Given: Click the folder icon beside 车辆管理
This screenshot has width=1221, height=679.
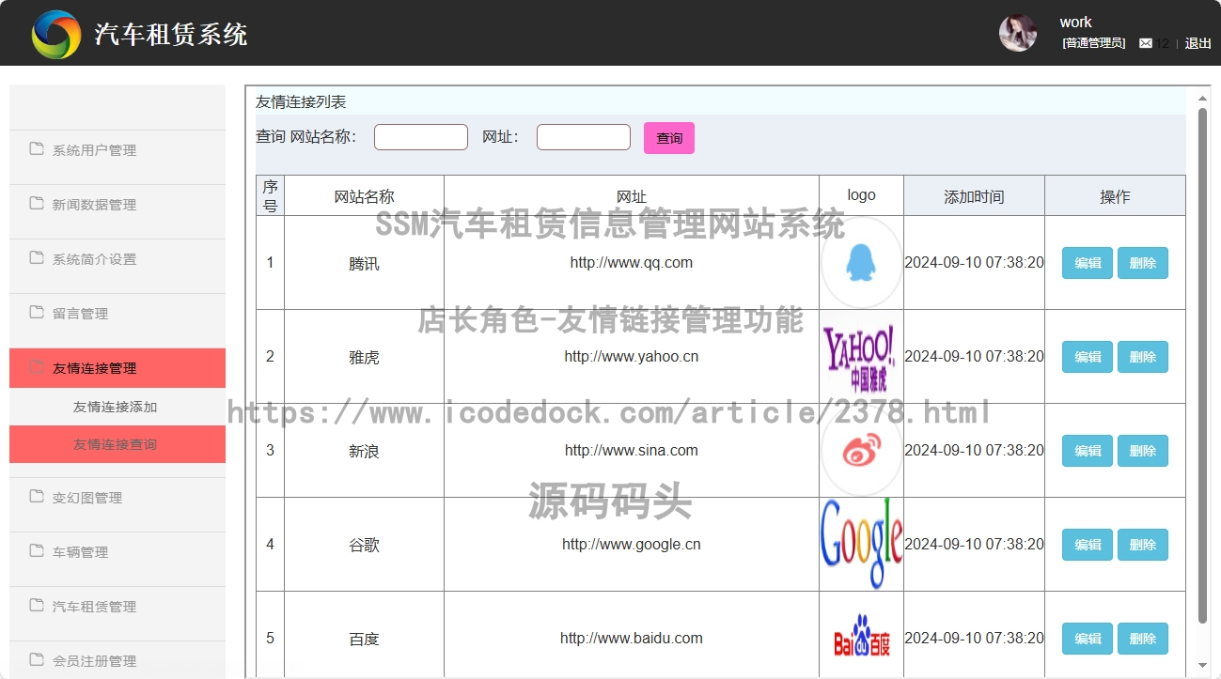Looking at the screenshot, I should pos(37,551).
